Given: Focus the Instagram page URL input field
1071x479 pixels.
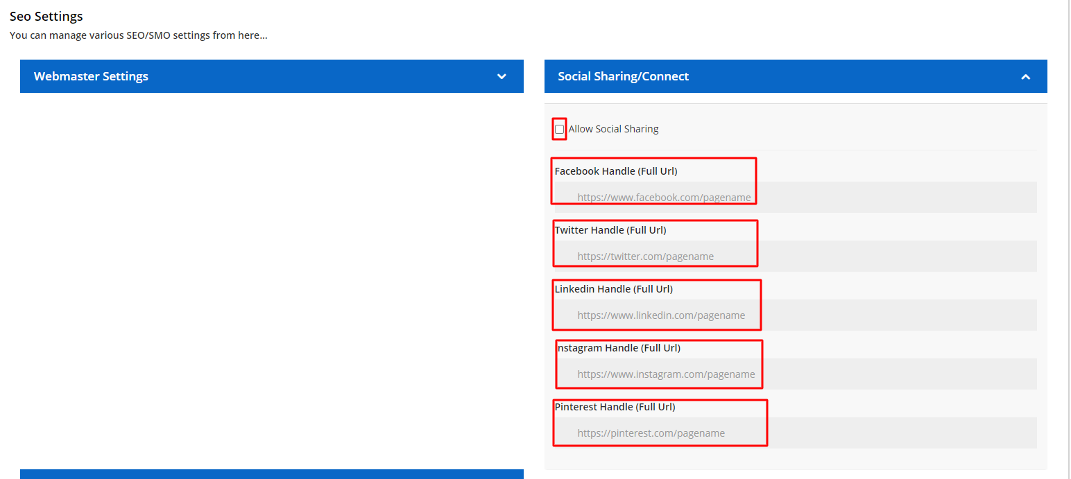Looking at the screenshot, I should pos(795,374).
